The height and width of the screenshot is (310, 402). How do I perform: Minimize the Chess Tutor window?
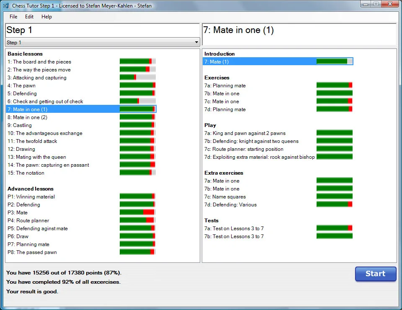pyautogui.click(x=366, y=4)
